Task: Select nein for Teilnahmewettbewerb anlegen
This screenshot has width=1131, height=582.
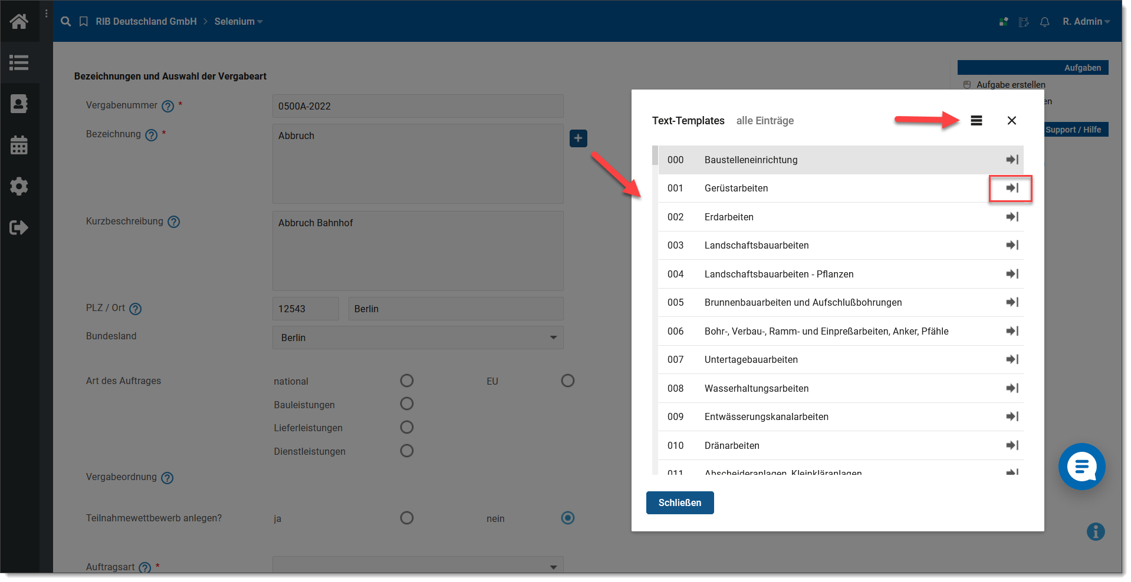Action: click(568, 518)
